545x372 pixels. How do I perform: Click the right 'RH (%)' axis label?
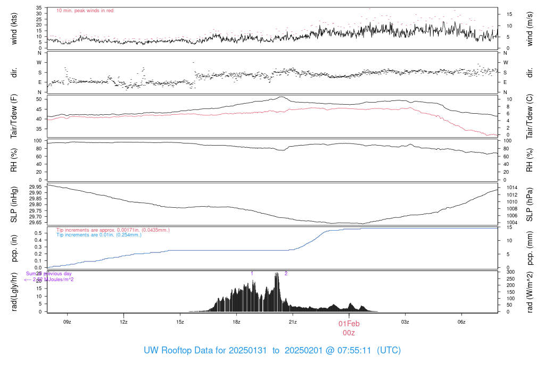[530, 160]
